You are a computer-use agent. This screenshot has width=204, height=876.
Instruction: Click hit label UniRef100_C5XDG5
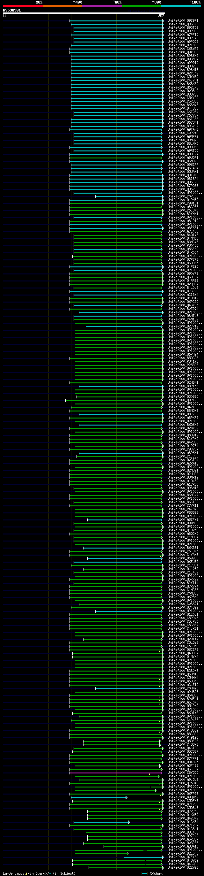point(183,101)
